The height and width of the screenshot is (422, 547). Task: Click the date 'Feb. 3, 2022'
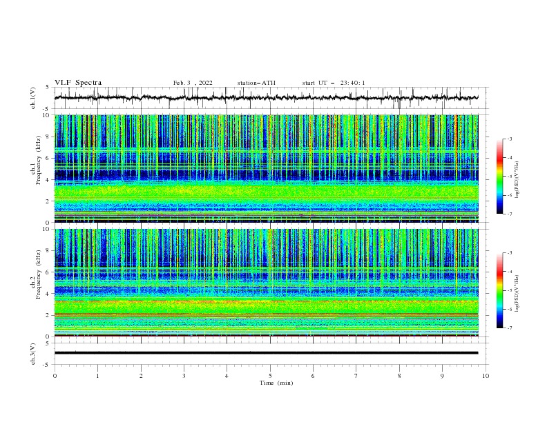pyautogui.click(x=193, y=83)
